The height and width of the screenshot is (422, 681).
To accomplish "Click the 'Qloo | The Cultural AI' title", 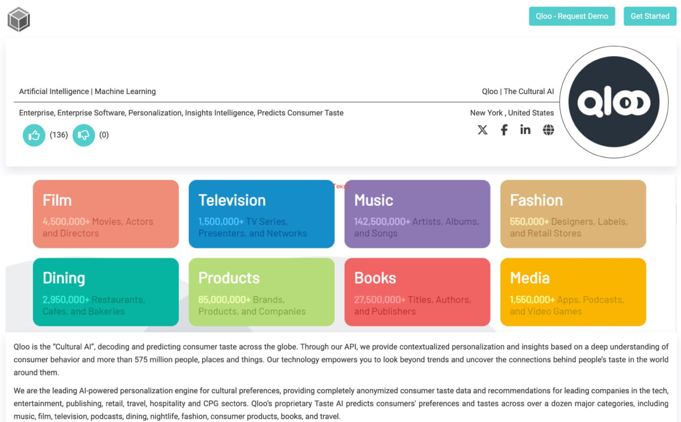I will (x=518, y=91).
